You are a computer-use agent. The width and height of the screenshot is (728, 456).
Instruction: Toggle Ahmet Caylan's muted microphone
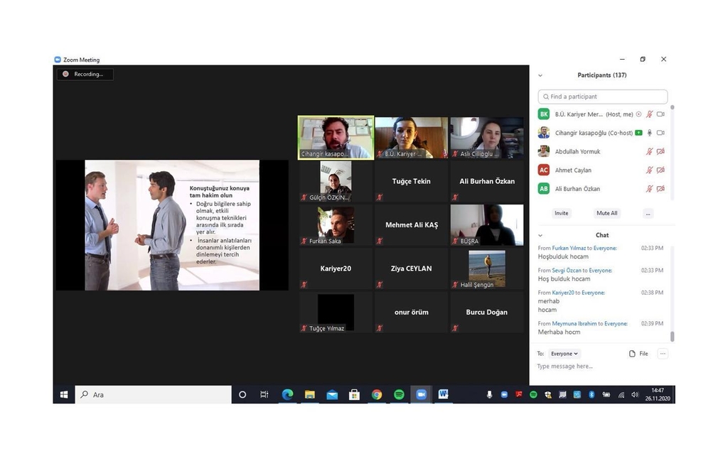649,170
